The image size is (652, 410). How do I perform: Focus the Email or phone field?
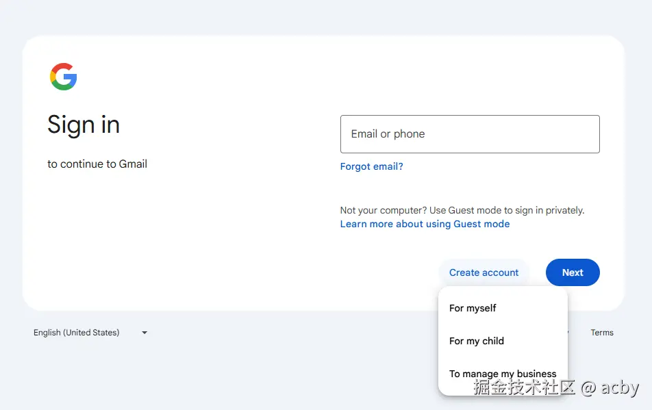[x=470, y=134]
